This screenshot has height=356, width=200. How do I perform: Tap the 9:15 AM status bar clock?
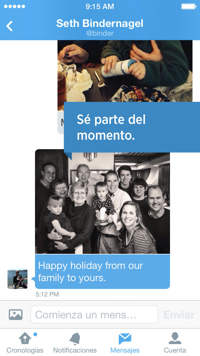pos(100,7)
